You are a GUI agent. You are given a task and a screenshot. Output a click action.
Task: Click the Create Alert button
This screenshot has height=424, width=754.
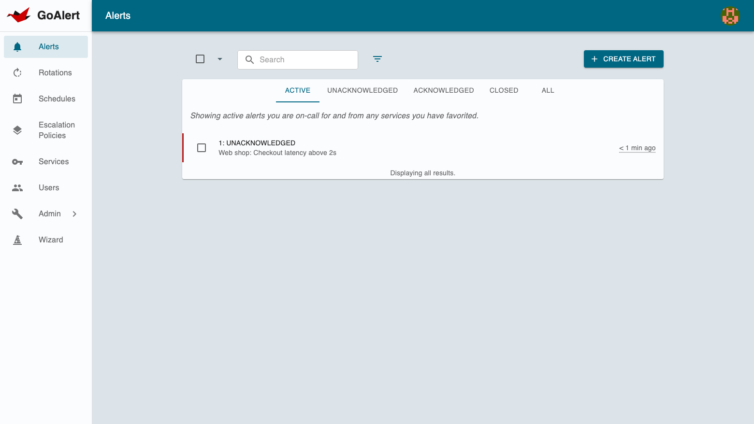[x=623, y=59]
